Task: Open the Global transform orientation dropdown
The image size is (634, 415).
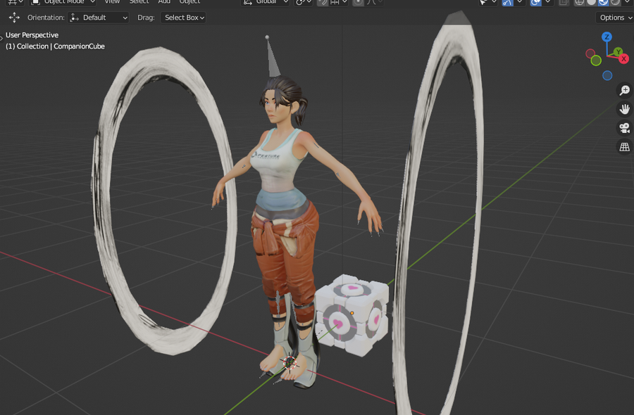Action: coord(266,2)
